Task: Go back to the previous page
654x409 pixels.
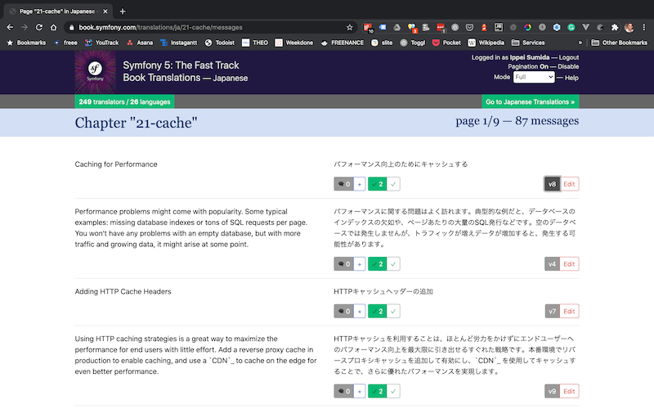Action: 10,28
